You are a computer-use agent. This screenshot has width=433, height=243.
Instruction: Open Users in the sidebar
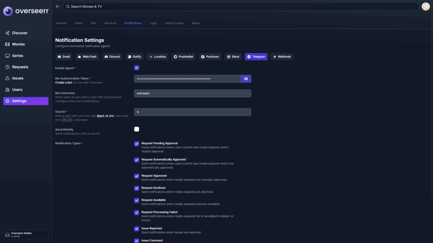pyautogui.click(x=26, y=89)
